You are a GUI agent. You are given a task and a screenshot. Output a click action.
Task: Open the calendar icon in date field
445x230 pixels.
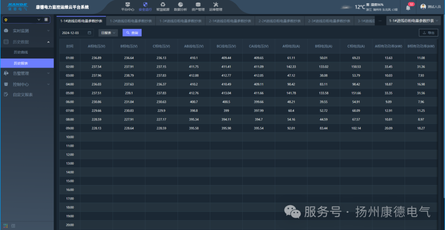pos(89,33)
